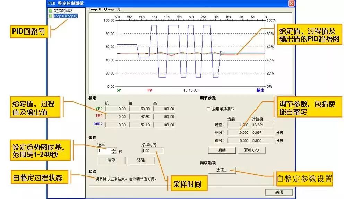Image resolution: width=344 pixels, height=199 pixels.
Task: Click the 计算值 column header
Action: tap(257, 119)
